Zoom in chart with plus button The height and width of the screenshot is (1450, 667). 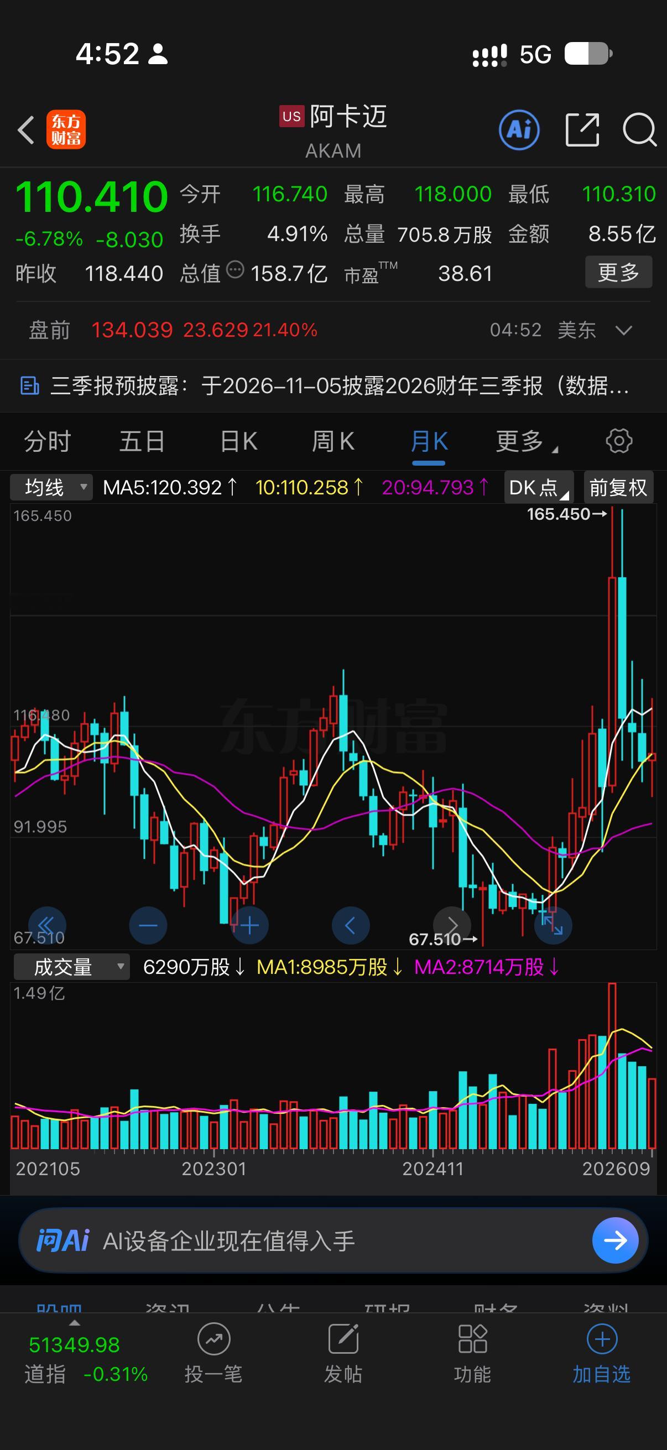click(x=249, y=925)
